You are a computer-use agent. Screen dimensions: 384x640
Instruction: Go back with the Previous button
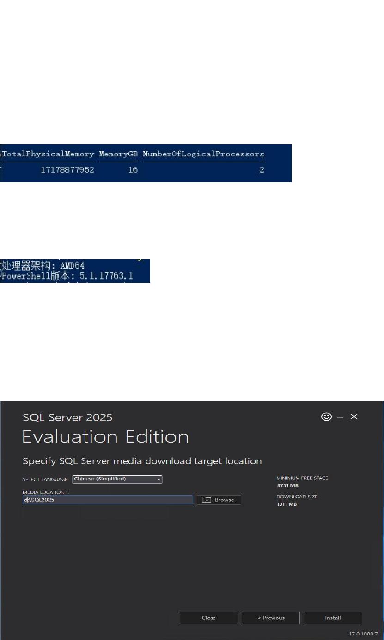pyautogui.click(x=271, y=618)
